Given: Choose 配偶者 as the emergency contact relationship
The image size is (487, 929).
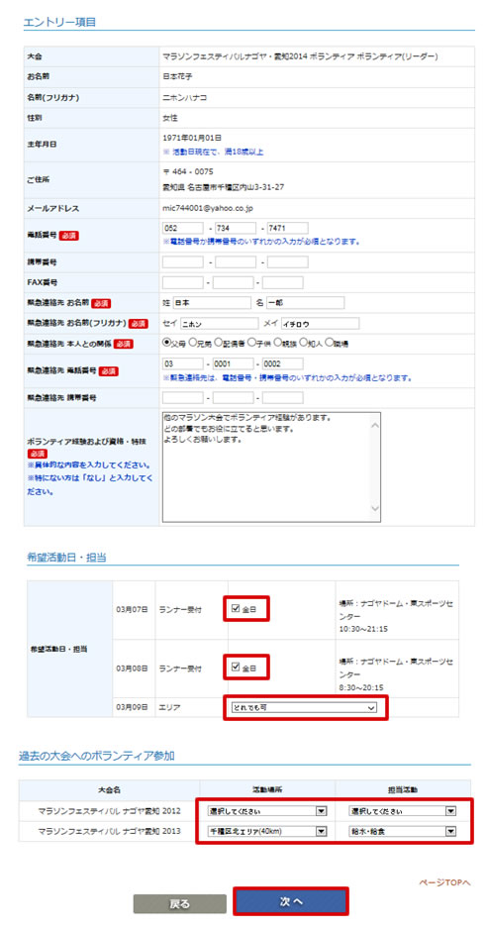Looking at the screenshot, I should coord(218,343).
